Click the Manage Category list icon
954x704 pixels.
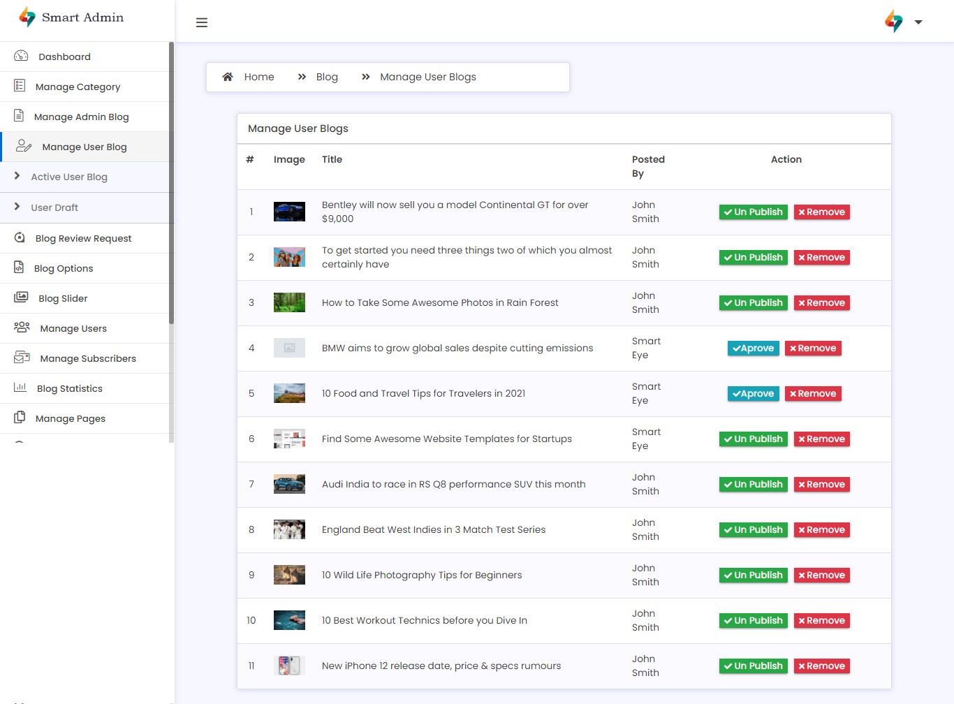[20, 86]
